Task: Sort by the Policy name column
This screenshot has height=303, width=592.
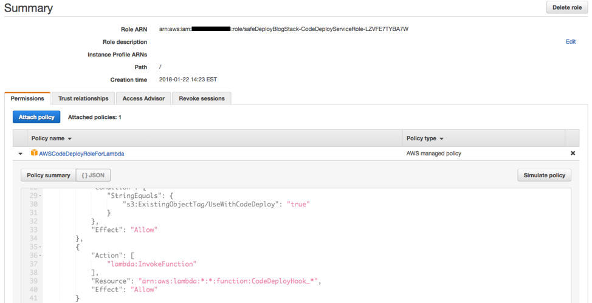Action: 51,138
